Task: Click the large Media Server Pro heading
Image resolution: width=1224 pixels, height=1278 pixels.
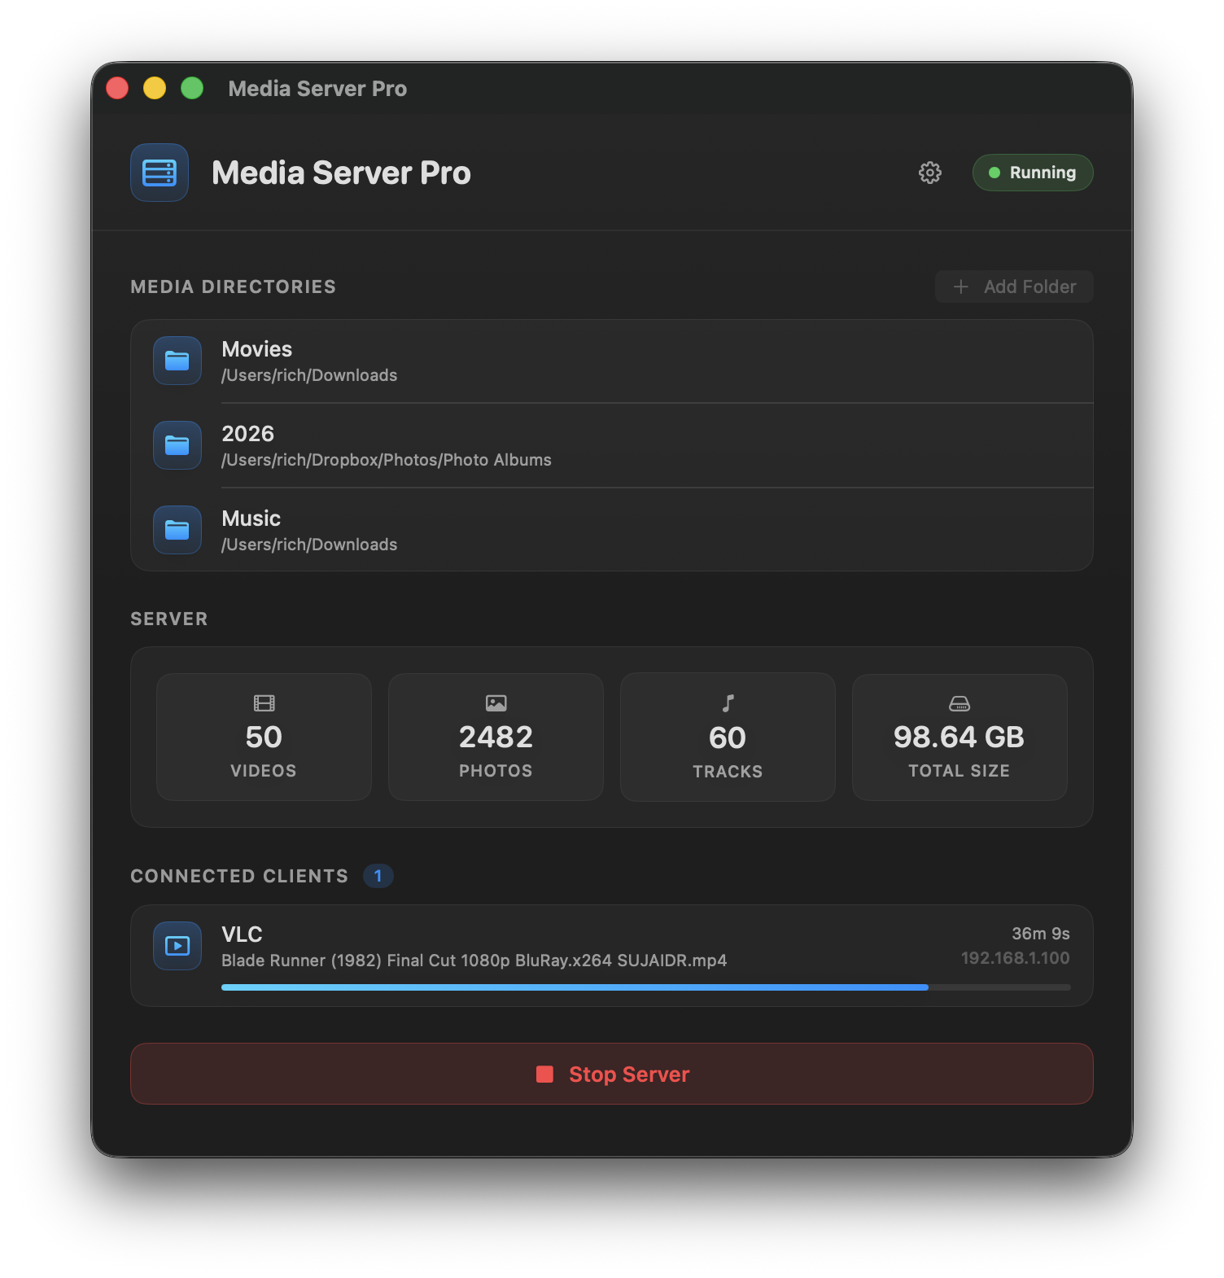Action: [x=342, y=173]
